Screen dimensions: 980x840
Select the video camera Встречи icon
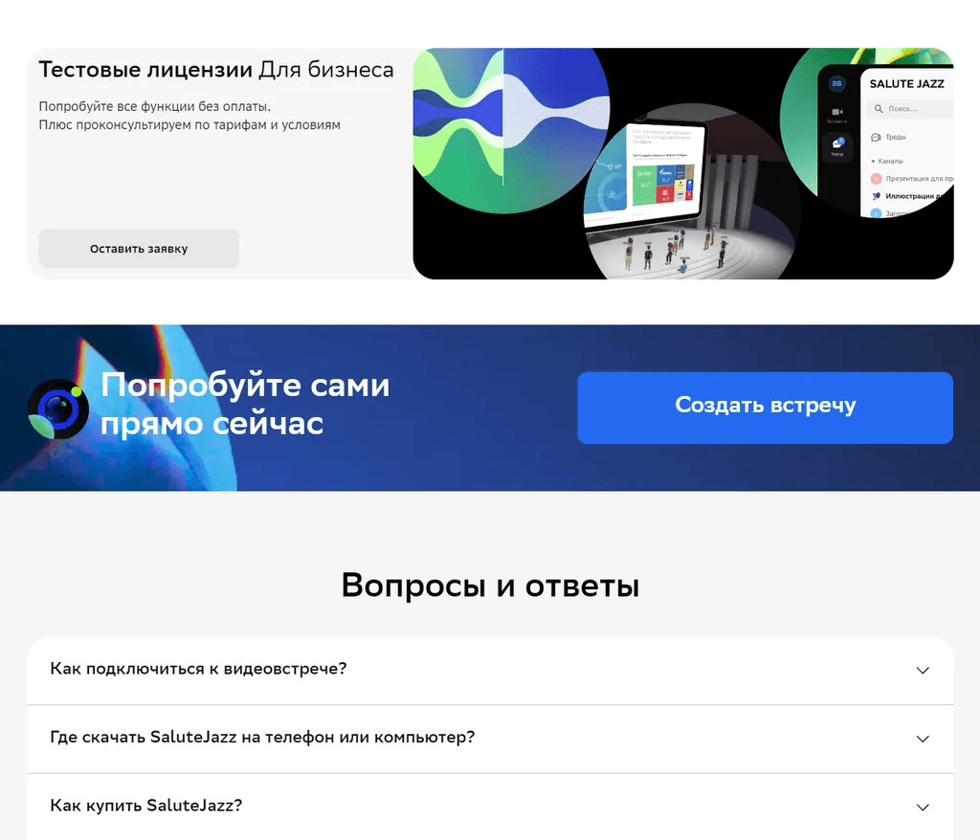[837, 113]
